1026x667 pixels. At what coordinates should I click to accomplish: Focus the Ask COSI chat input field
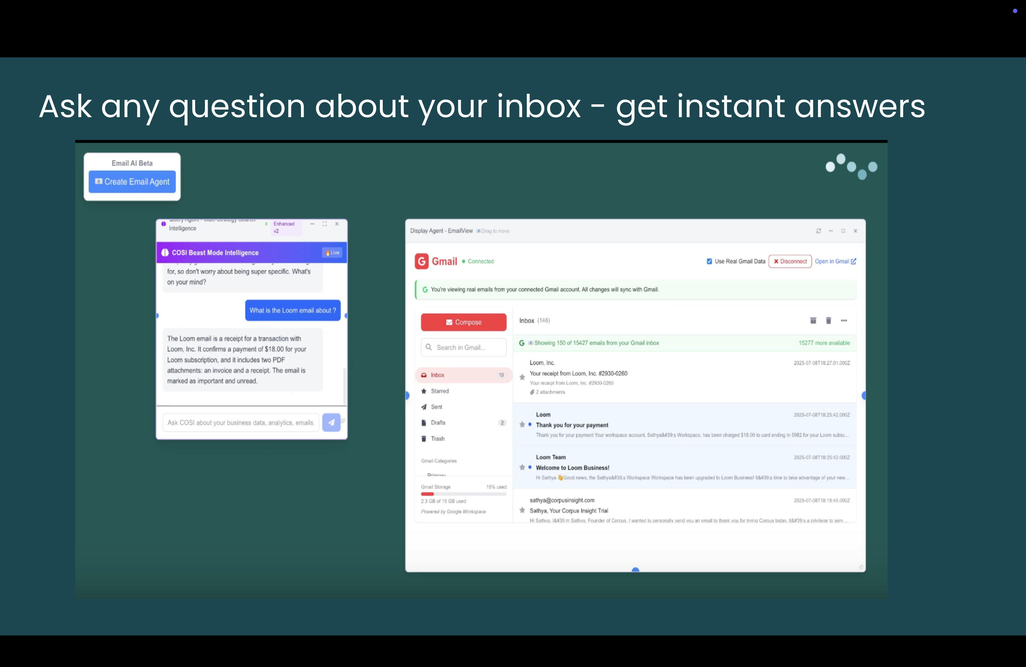tap(241, 422)
